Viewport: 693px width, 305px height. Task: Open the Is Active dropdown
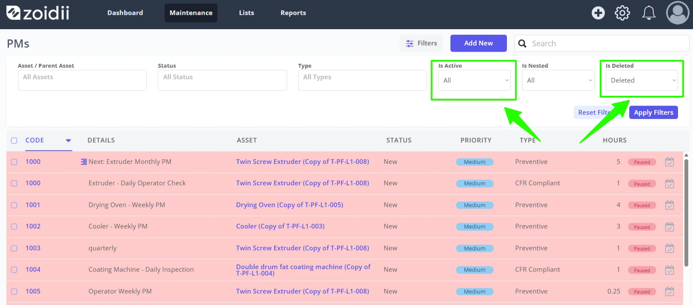point(474,80)
